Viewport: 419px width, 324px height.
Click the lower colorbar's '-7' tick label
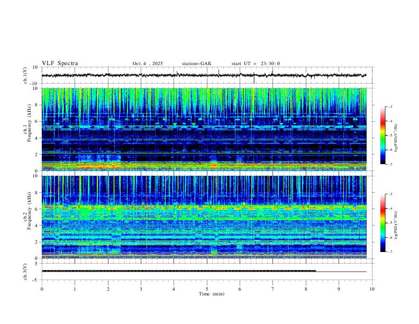click(x=390, y=252)
